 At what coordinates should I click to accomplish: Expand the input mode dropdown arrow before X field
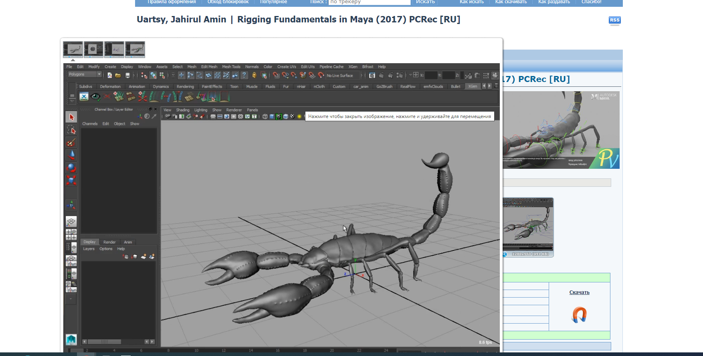point(410,75)
